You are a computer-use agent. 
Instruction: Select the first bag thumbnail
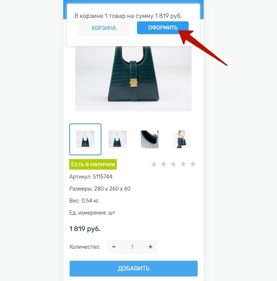(85, 139)
